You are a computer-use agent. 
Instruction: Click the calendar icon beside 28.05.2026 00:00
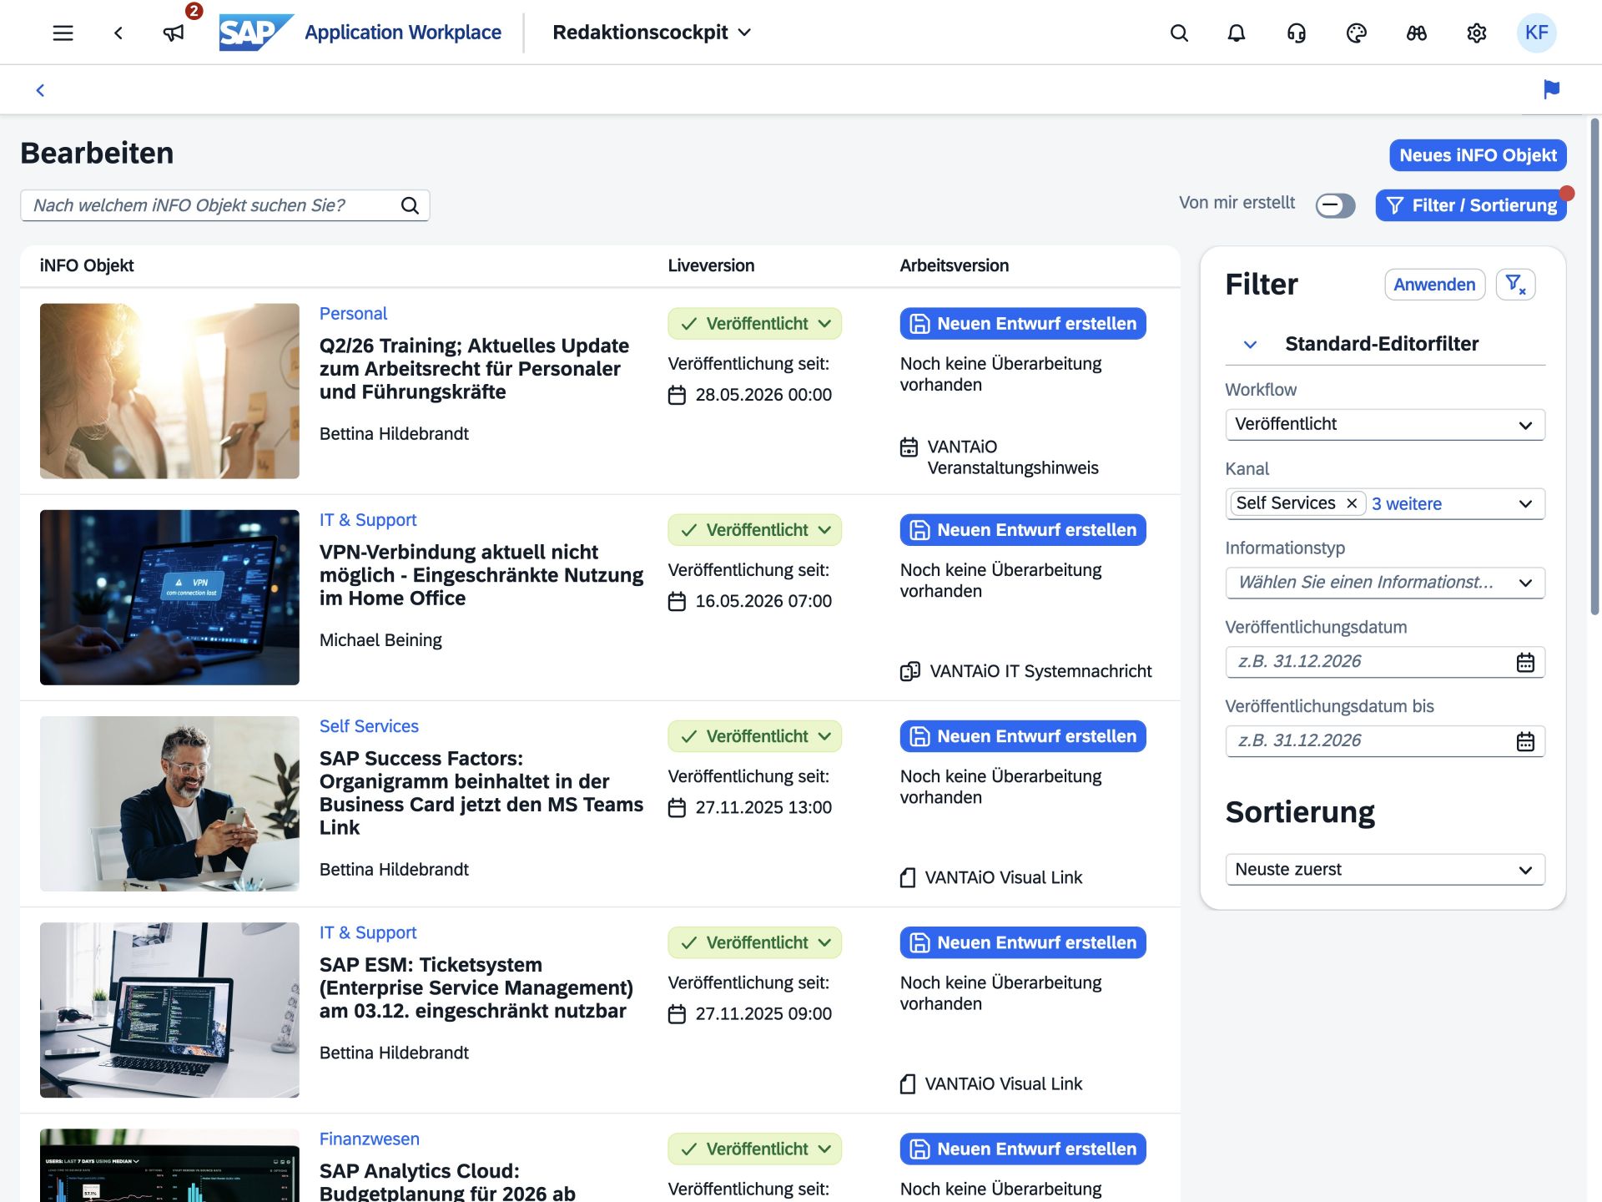coord(677,395)
